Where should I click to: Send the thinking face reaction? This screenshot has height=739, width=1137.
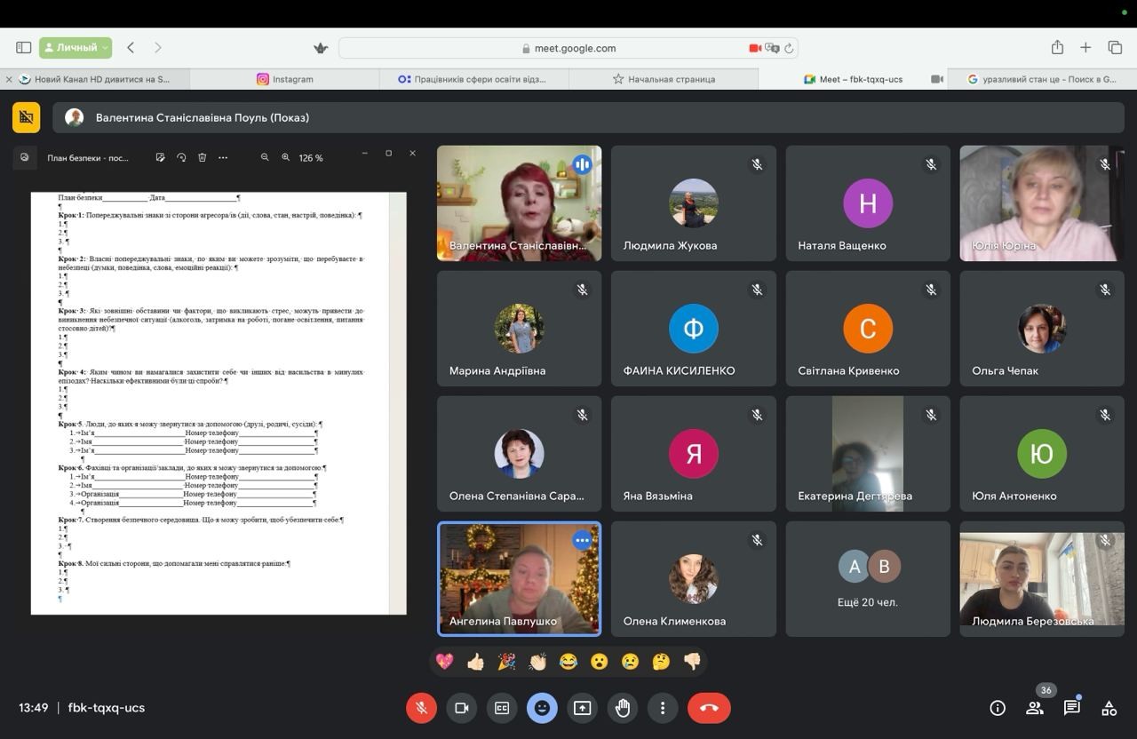pyautogui.click(x=661, y=661)
